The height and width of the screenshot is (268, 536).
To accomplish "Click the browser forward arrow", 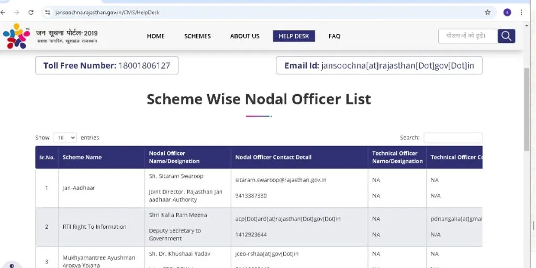I will 17,12.
